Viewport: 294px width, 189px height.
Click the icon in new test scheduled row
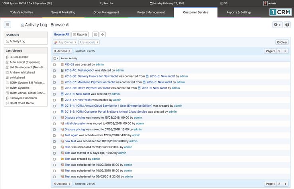(62, 141)
